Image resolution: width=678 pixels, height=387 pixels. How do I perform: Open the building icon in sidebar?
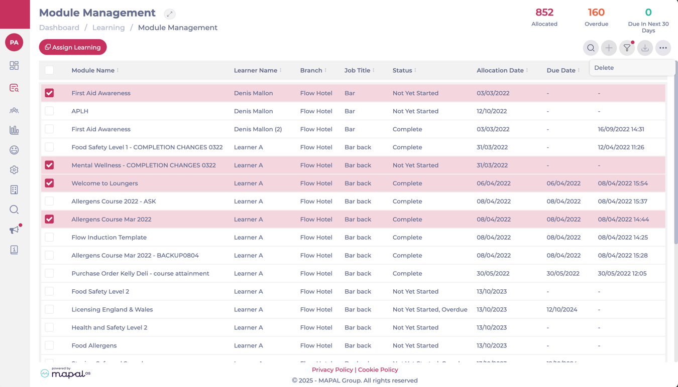point(14,189)
